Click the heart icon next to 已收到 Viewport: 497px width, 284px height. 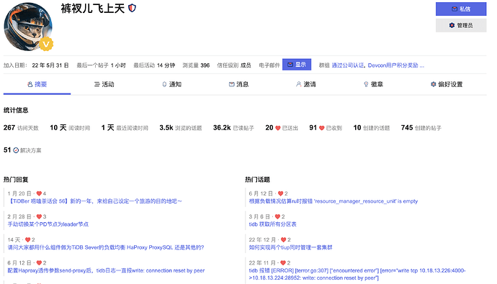tap(322, 128)
